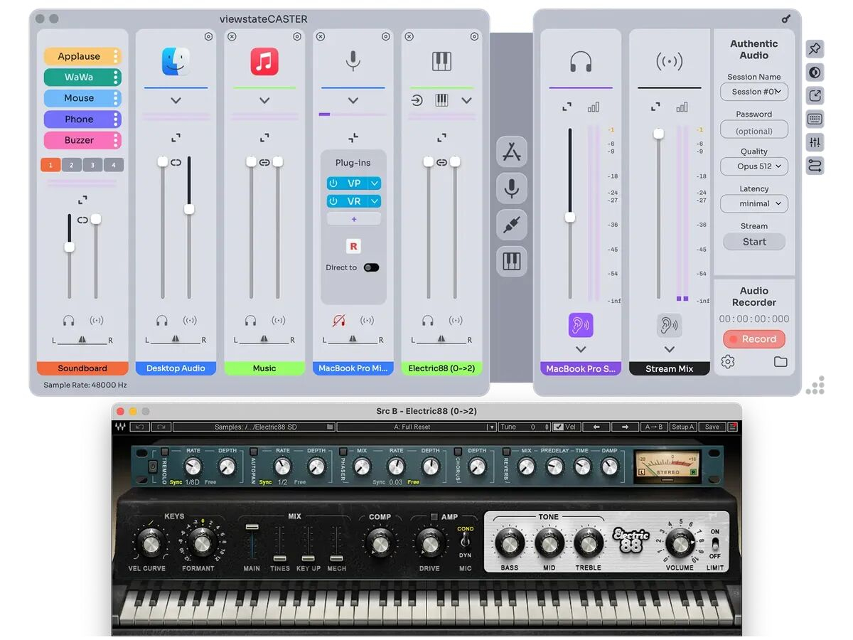Open the Latency minimal dropdown
The width and height of the screenshot is (853, 640).
(753, 203)
